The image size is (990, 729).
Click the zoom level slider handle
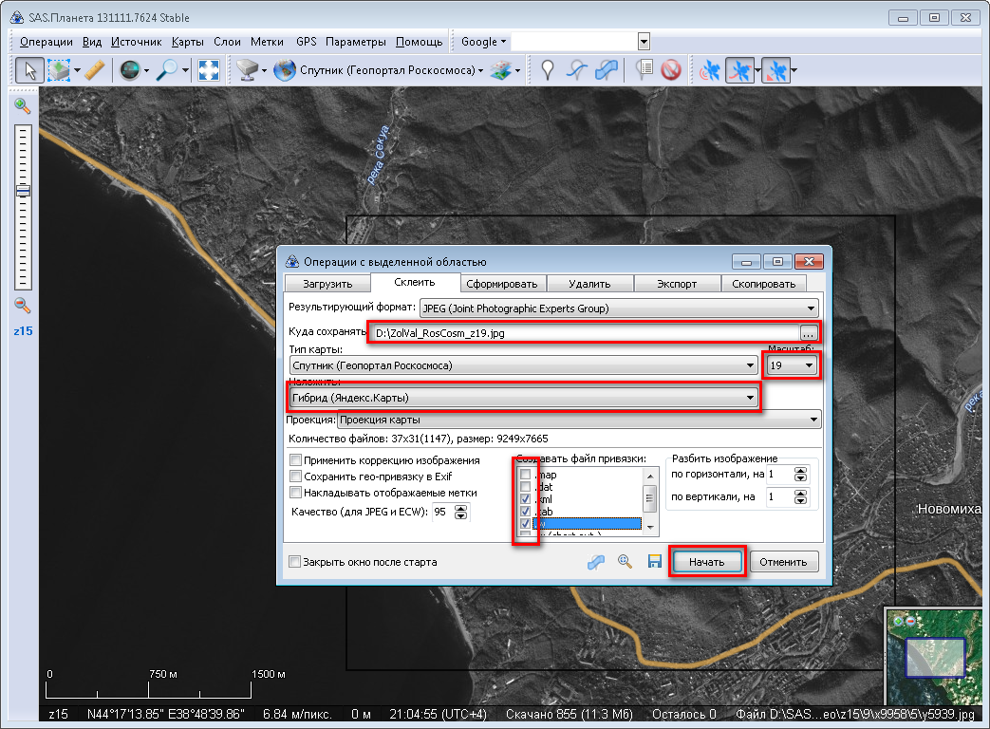point(23,191)
